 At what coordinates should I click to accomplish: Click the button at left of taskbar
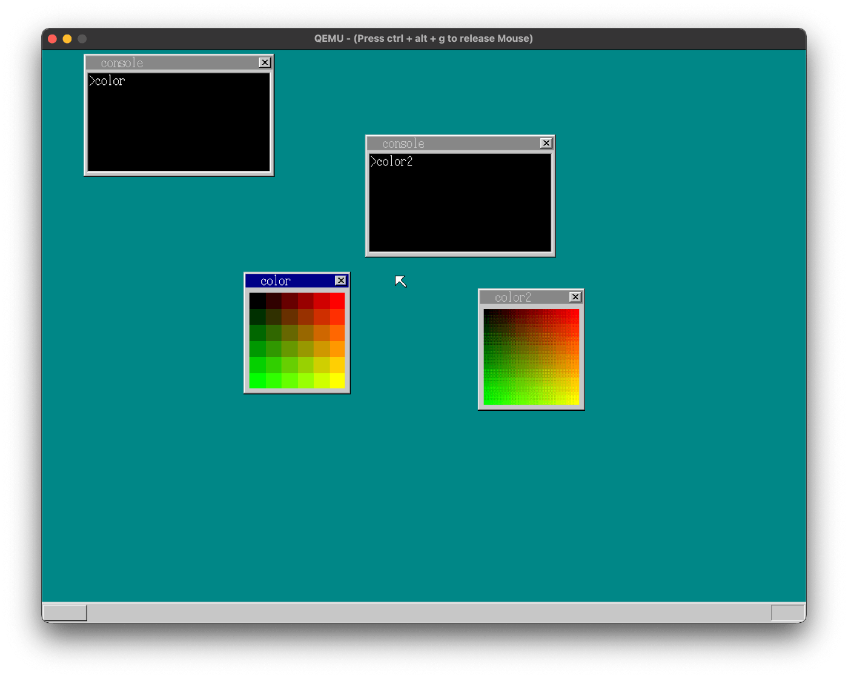point(65,613)
